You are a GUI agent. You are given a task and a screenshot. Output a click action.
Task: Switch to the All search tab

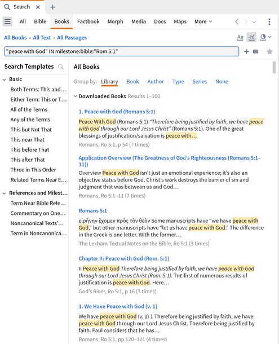tap(23, 21)
